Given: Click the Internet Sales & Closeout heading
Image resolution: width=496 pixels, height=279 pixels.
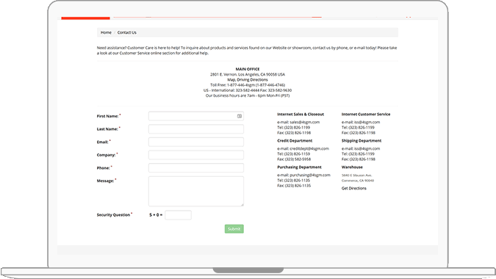Looking at the screenshot, I should click(x=301, y=115).
